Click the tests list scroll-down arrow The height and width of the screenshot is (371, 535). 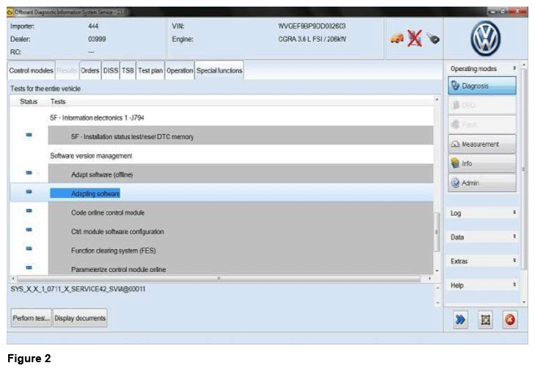[437, 271]
